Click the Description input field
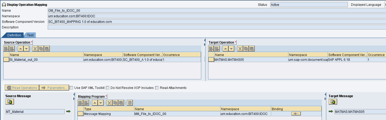This screenshot has width=386, height=120. point(217,27)
